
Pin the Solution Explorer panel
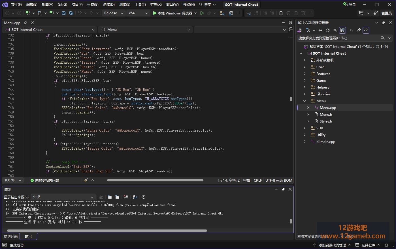[384, 23]
